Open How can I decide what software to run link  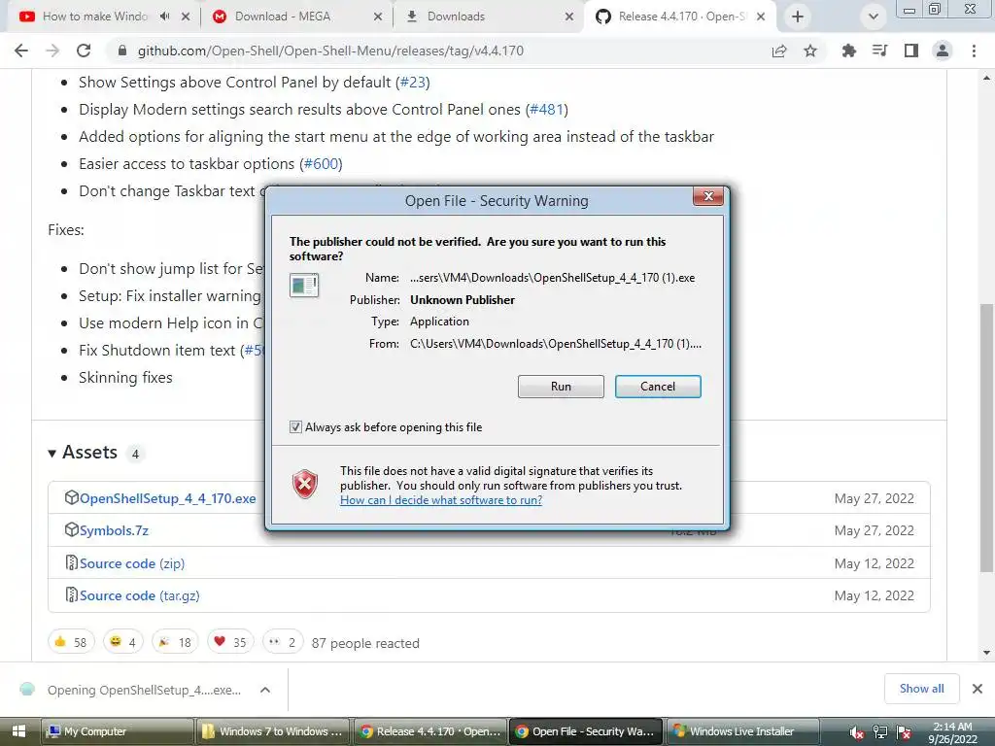(441, 500)
